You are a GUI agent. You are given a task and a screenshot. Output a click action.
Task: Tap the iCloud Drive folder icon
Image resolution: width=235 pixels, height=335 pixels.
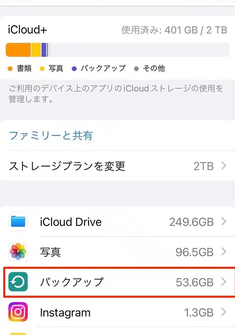17,222
